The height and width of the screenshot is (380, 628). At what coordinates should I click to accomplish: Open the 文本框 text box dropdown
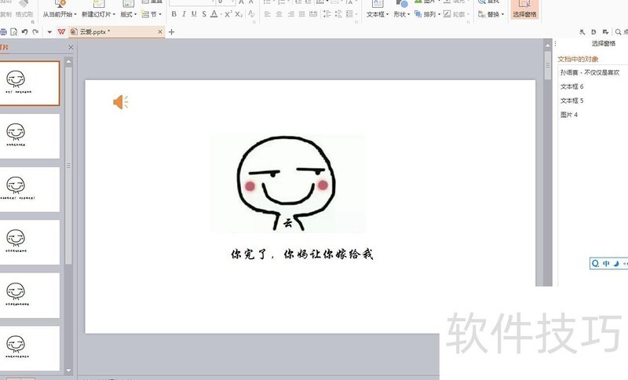[389, 14]
